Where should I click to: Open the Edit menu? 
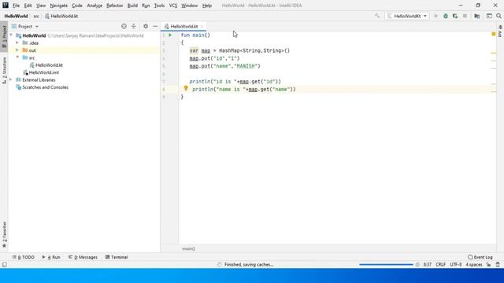click(28, 6)
